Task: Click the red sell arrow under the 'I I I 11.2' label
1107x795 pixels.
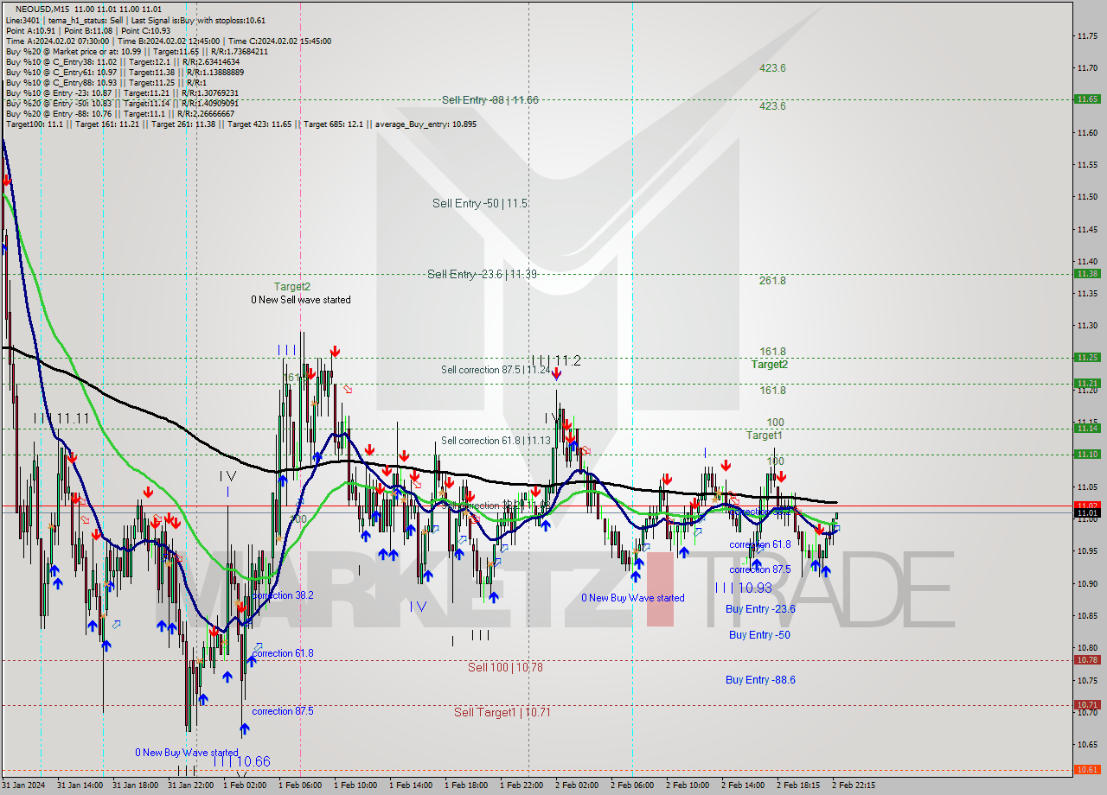Action: [557, 374]
